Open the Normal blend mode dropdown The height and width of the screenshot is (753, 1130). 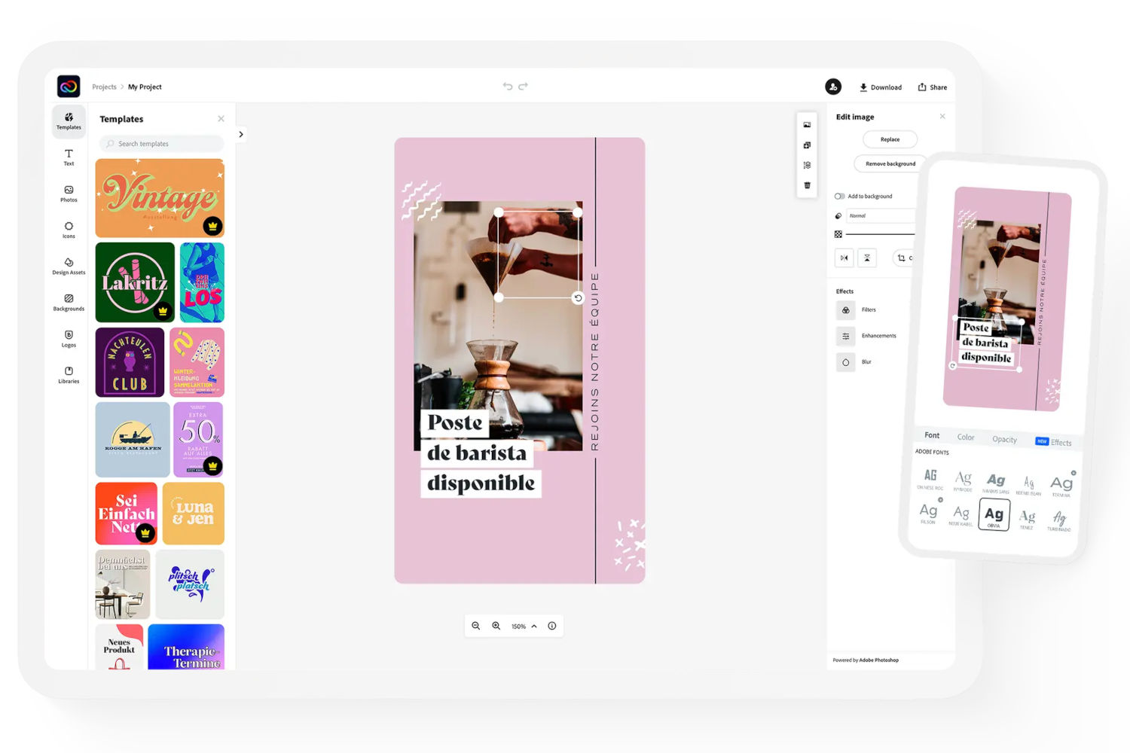[880, 216]
